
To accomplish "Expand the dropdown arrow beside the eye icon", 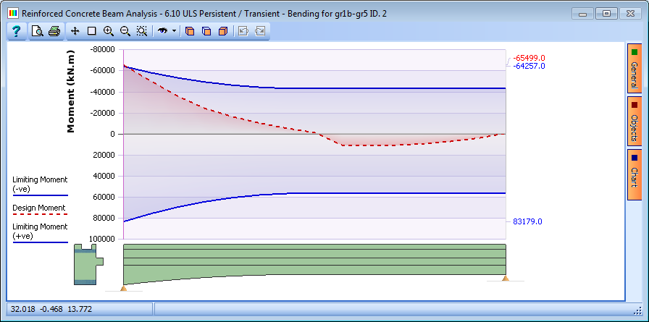I will click(x=175, y=31).
